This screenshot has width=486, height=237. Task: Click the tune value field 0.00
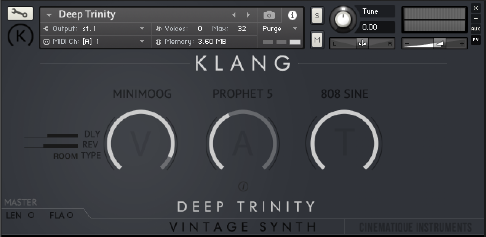pos(377,27)
